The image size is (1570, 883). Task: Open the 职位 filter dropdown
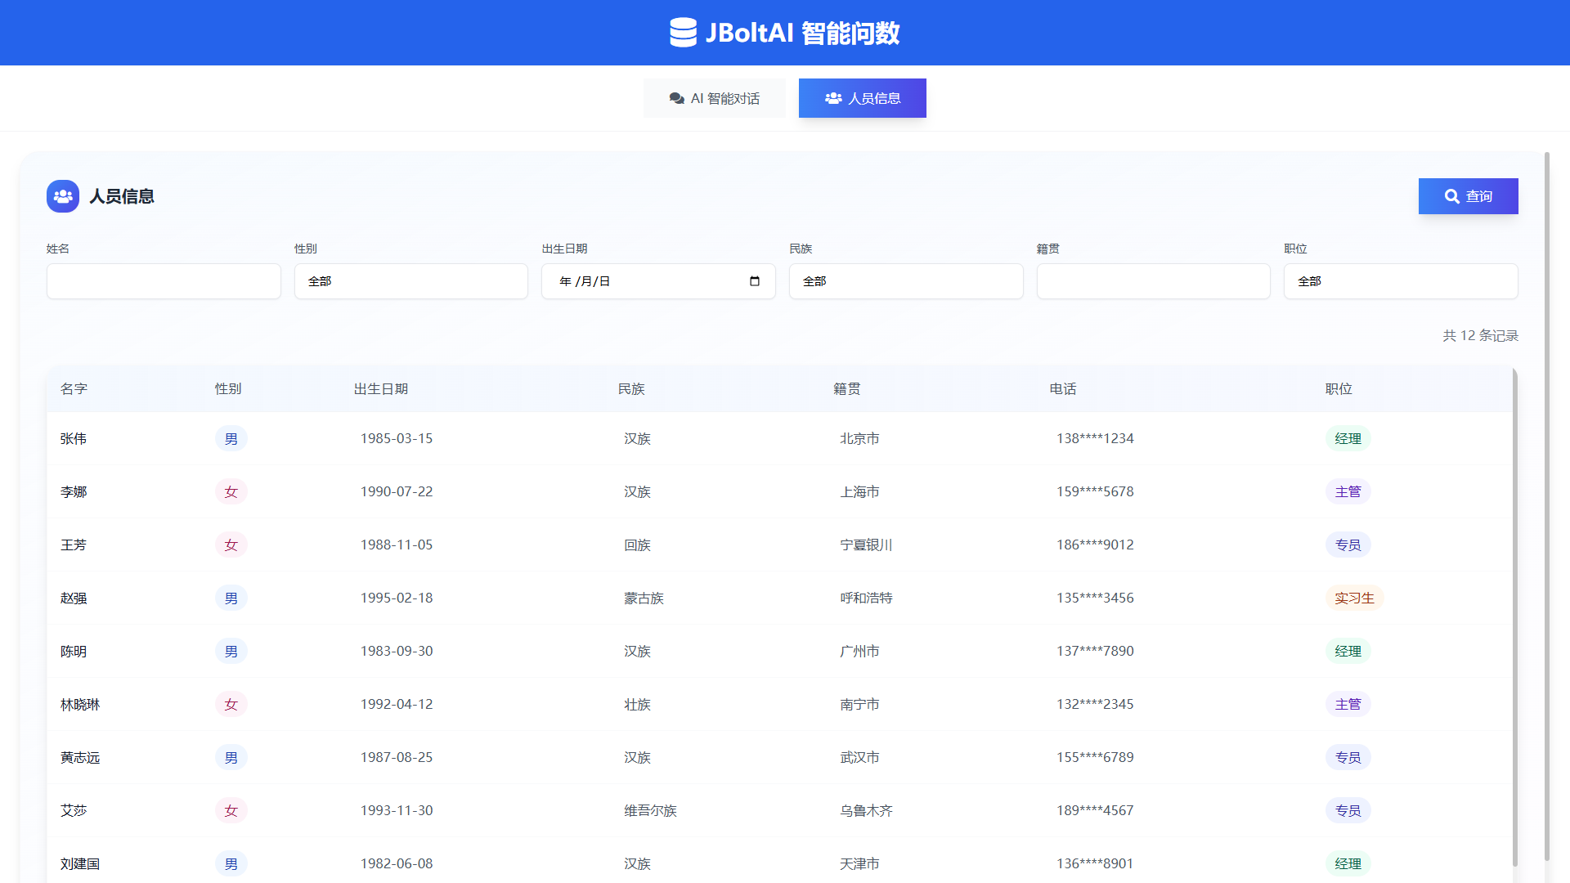(1401, 281)
